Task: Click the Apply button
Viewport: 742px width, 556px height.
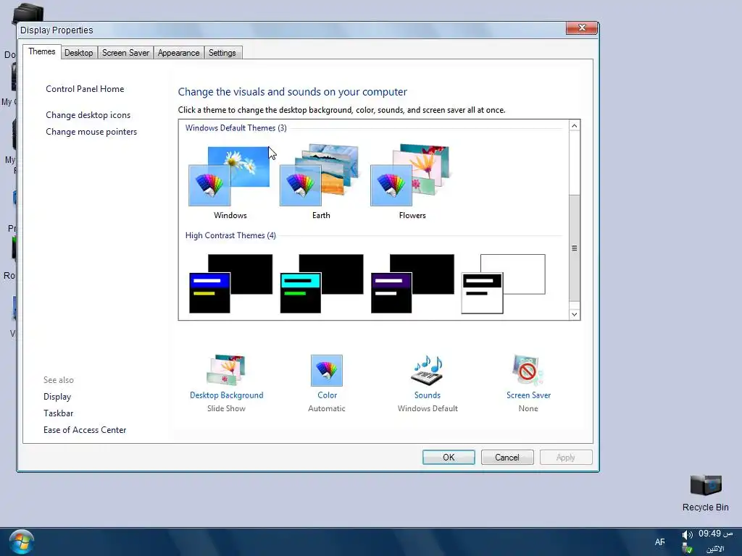Action: click(566, 458)
